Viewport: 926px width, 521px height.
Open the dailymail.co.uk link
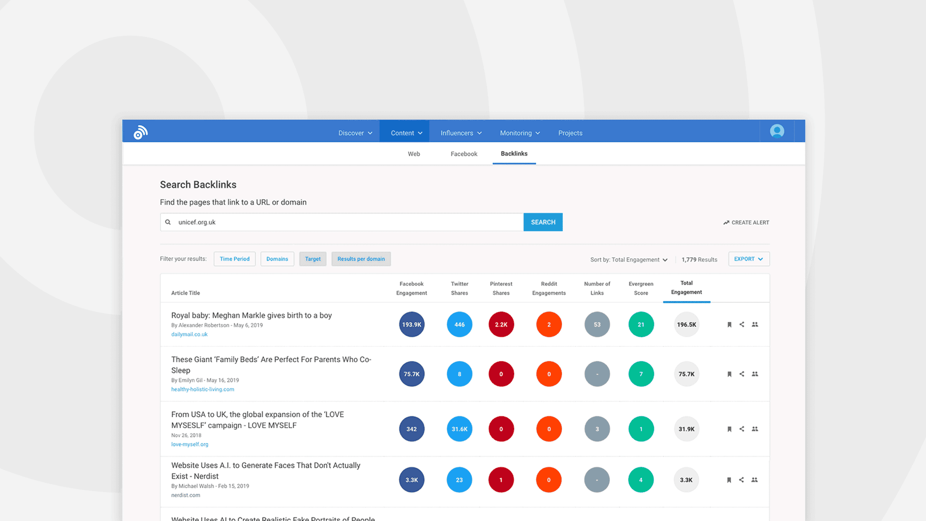(x=189, y=334)
